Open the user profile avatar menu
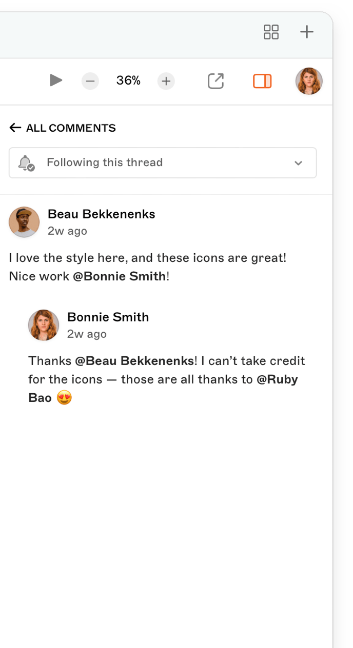353x648 pixels. tap(309, 81)
